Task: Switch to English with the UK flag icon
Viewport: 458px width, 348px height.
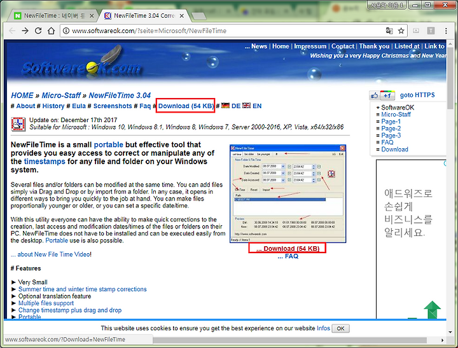Action: click(x=247, y=106)
